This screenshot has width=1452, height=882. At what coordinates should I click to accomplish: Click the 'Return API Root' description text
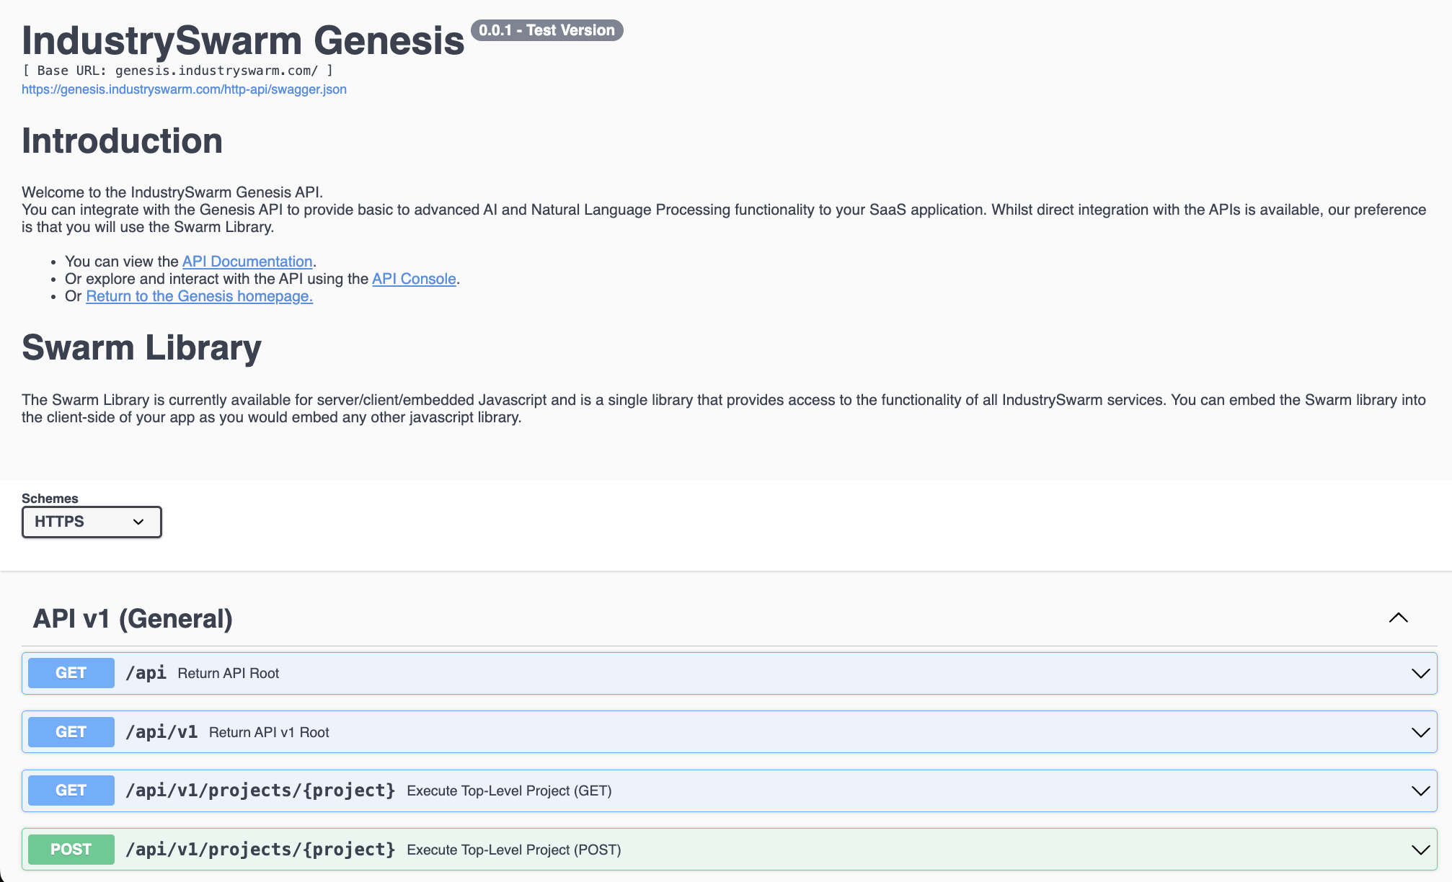(x=229, y=674)
